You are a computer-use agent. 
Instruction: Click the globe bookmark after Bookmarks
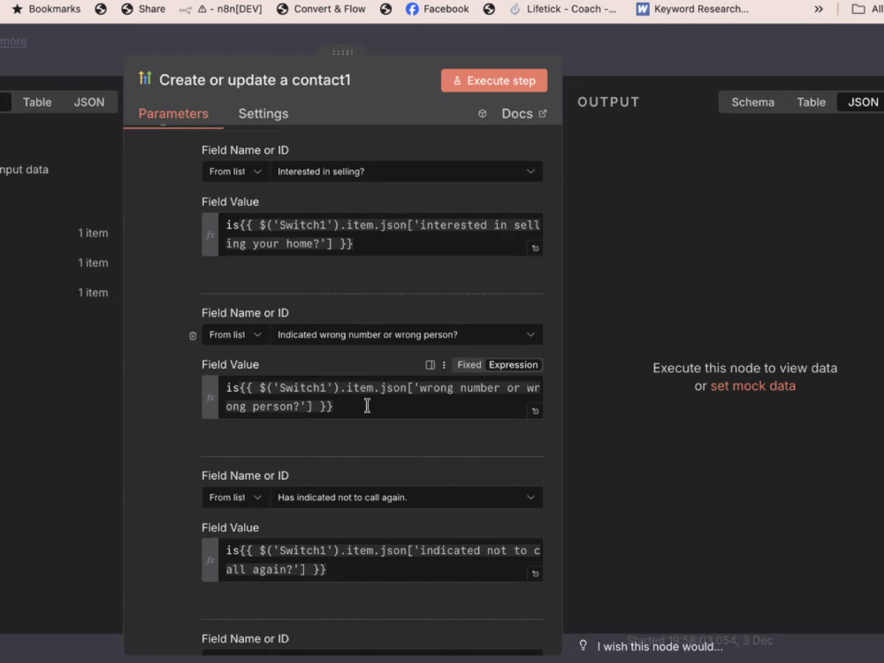[x=101, y=9]
